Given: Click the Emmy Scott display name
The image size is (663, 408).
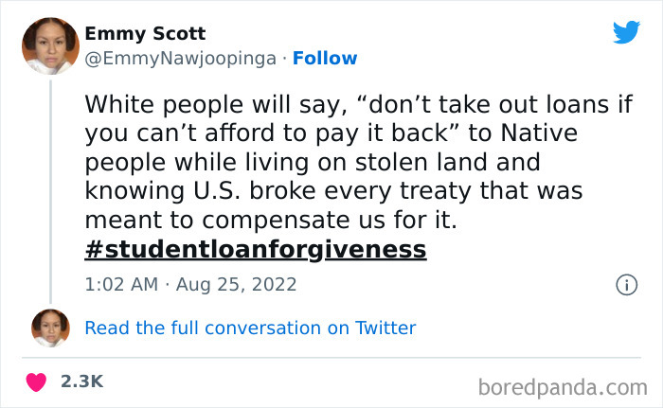Looking at the screenshot, I should coord(145,34).
